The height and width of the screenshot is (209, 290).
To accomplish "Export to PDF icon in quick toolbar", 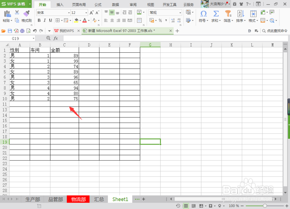I will [16, 31].
